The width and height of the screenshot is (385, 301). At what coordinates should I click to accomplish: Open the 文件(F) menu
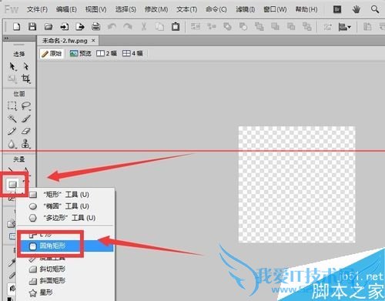[37, 9]
